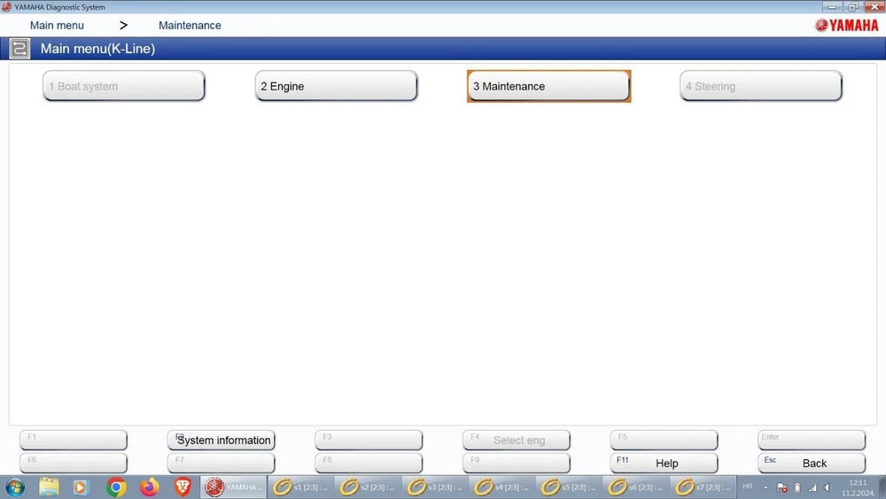886x499 pixels.
Task: Open the taskbar clock showing 12:11
Action: coord(858,487)
